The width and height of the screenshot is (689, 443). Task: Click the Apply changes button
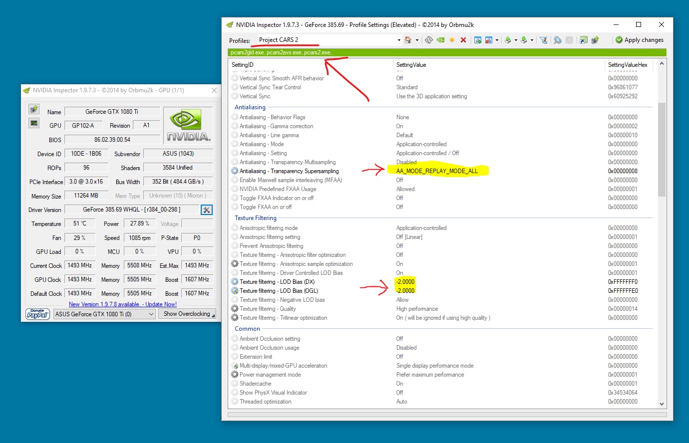click(640, 40)
